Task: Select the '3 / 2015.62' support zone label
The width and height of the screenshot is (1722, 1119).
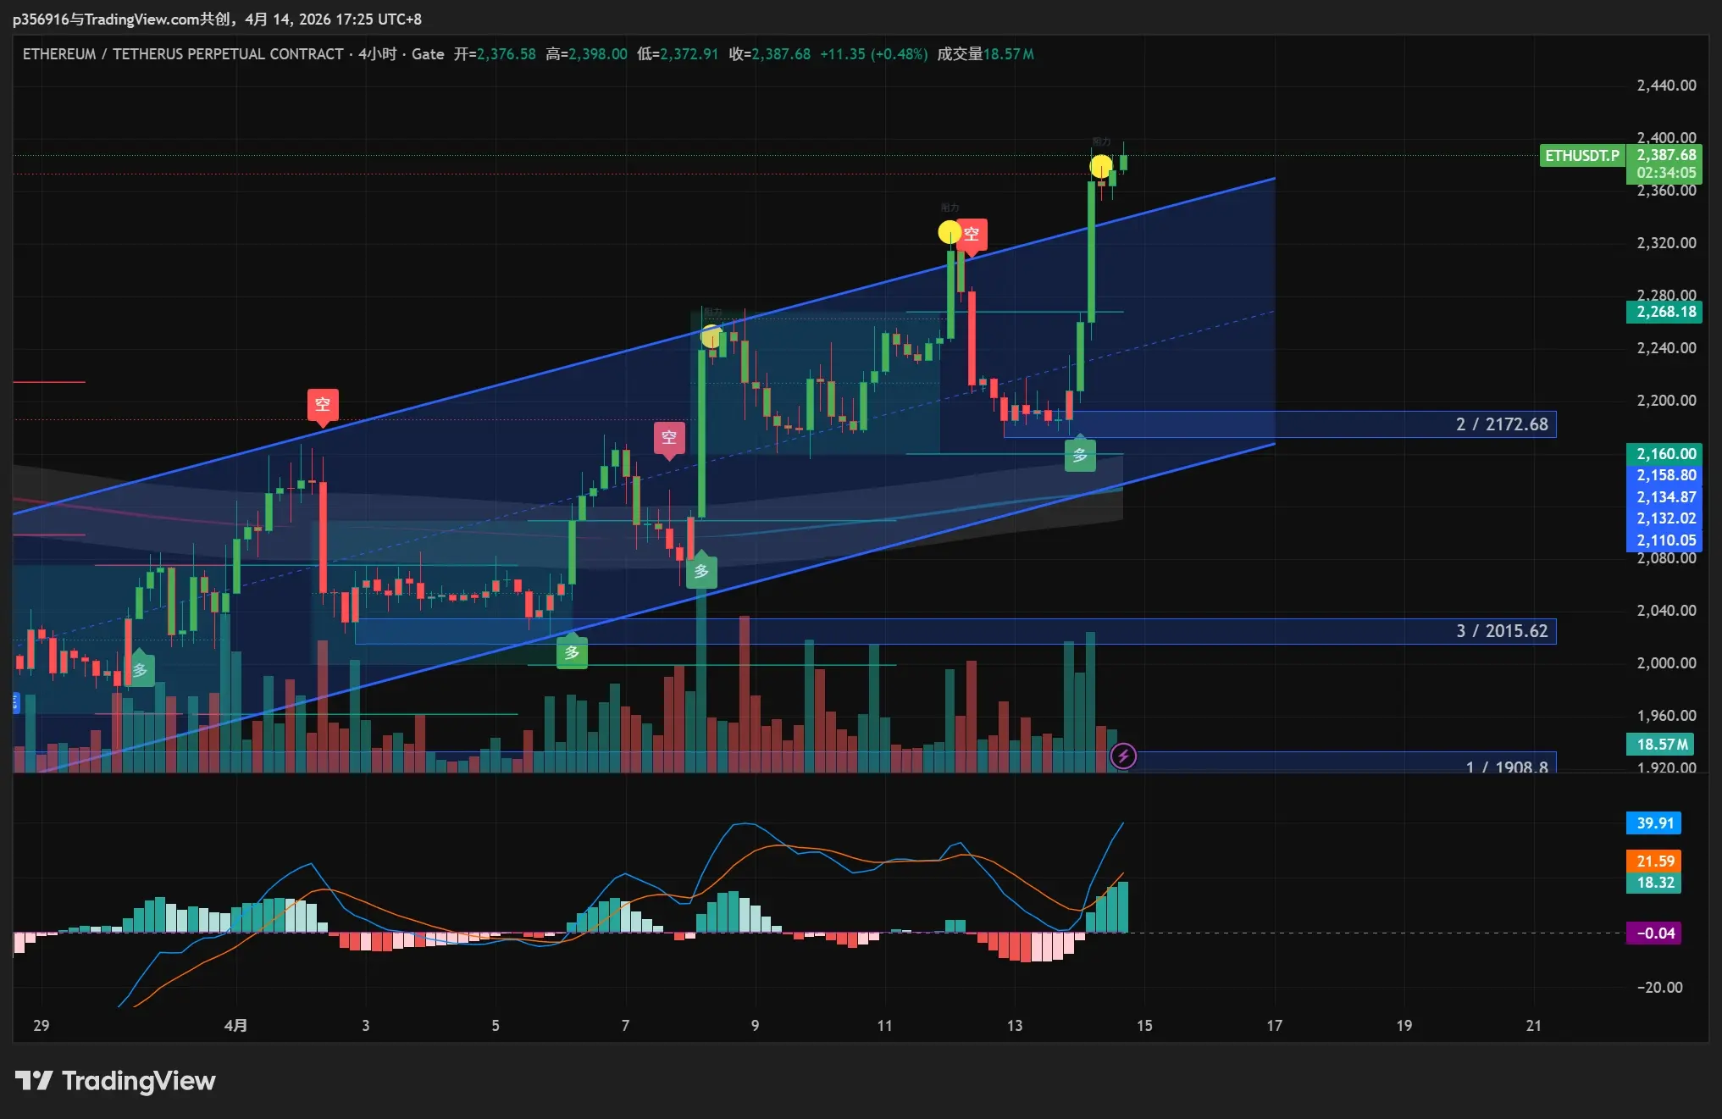Action: pyautogui.click(x=1501, y=631)
